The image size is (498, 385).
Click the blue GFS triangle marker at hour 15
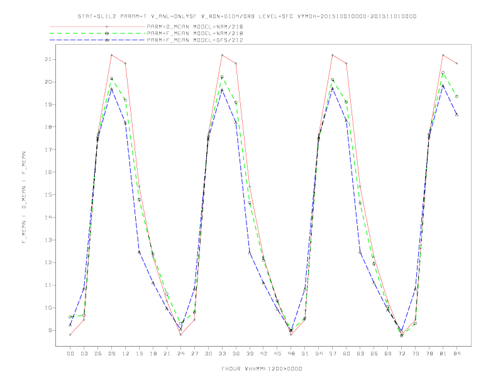point(139,252)
